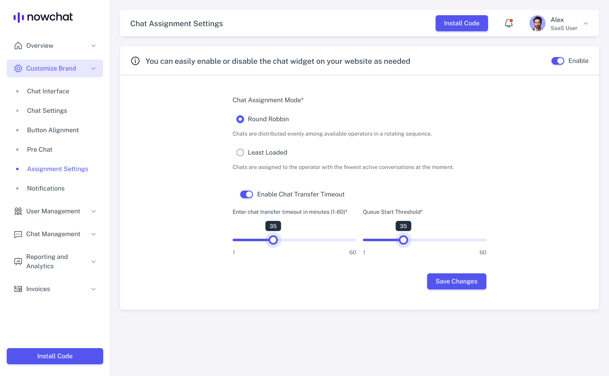Click the info icon beside widget message
This screenshot has height=376, width=609.
[135, 61]
